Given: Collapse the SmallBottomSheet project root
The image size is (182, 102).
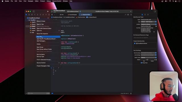Looking at the screenshot, I should pos(26,18).
